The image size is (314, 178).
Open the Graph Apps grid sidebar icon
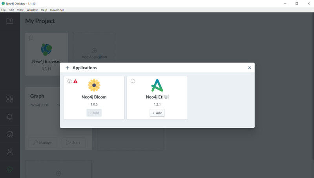pos(9,99)
